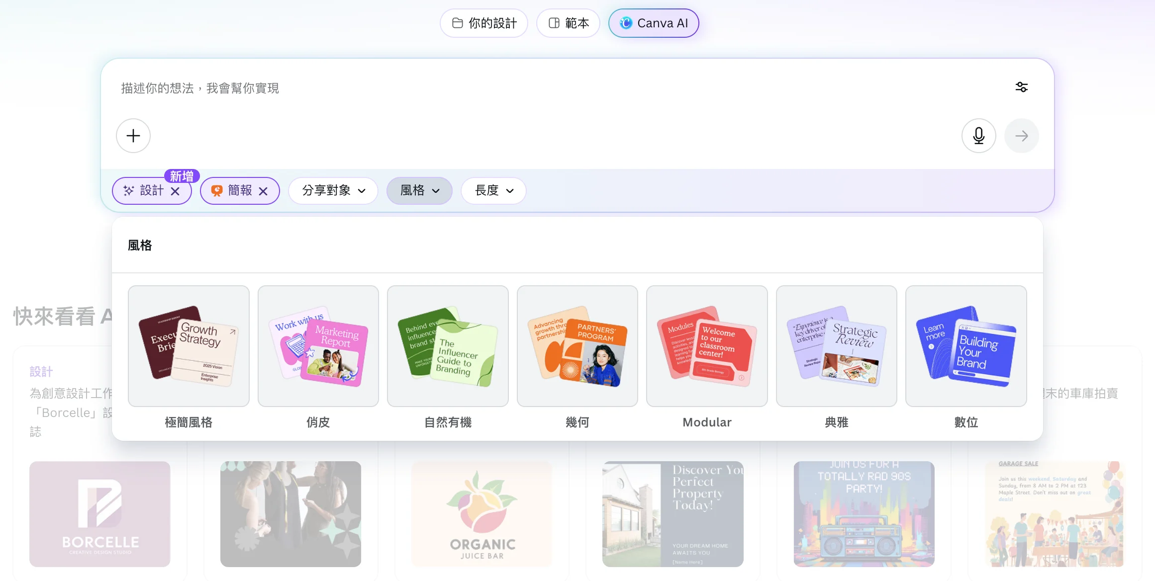1155x581 pixels.
Task: Choose the 俏皮 style option
Action: tap(318, 346)
